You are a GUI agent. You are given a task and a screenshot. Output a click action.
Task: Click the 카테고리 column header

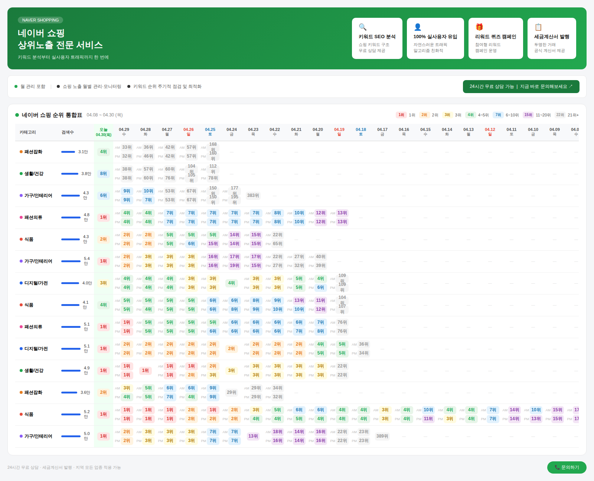click(28, 132)
